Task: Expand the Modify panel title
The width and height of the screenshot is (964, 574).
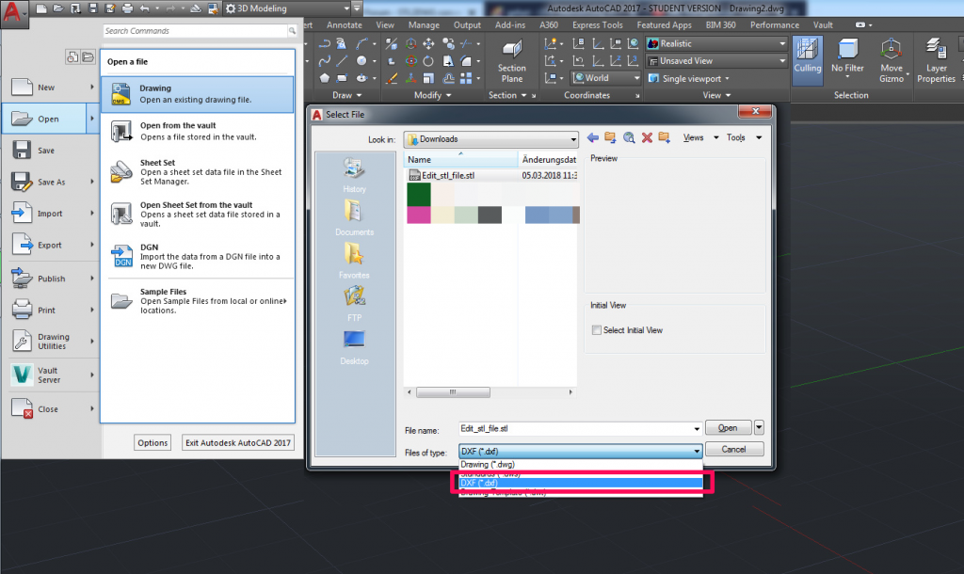Action: (x=433, y=95)
